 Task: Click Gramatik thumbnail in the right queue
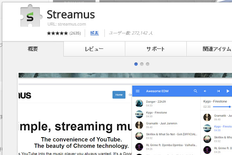(x=207, y=117)
